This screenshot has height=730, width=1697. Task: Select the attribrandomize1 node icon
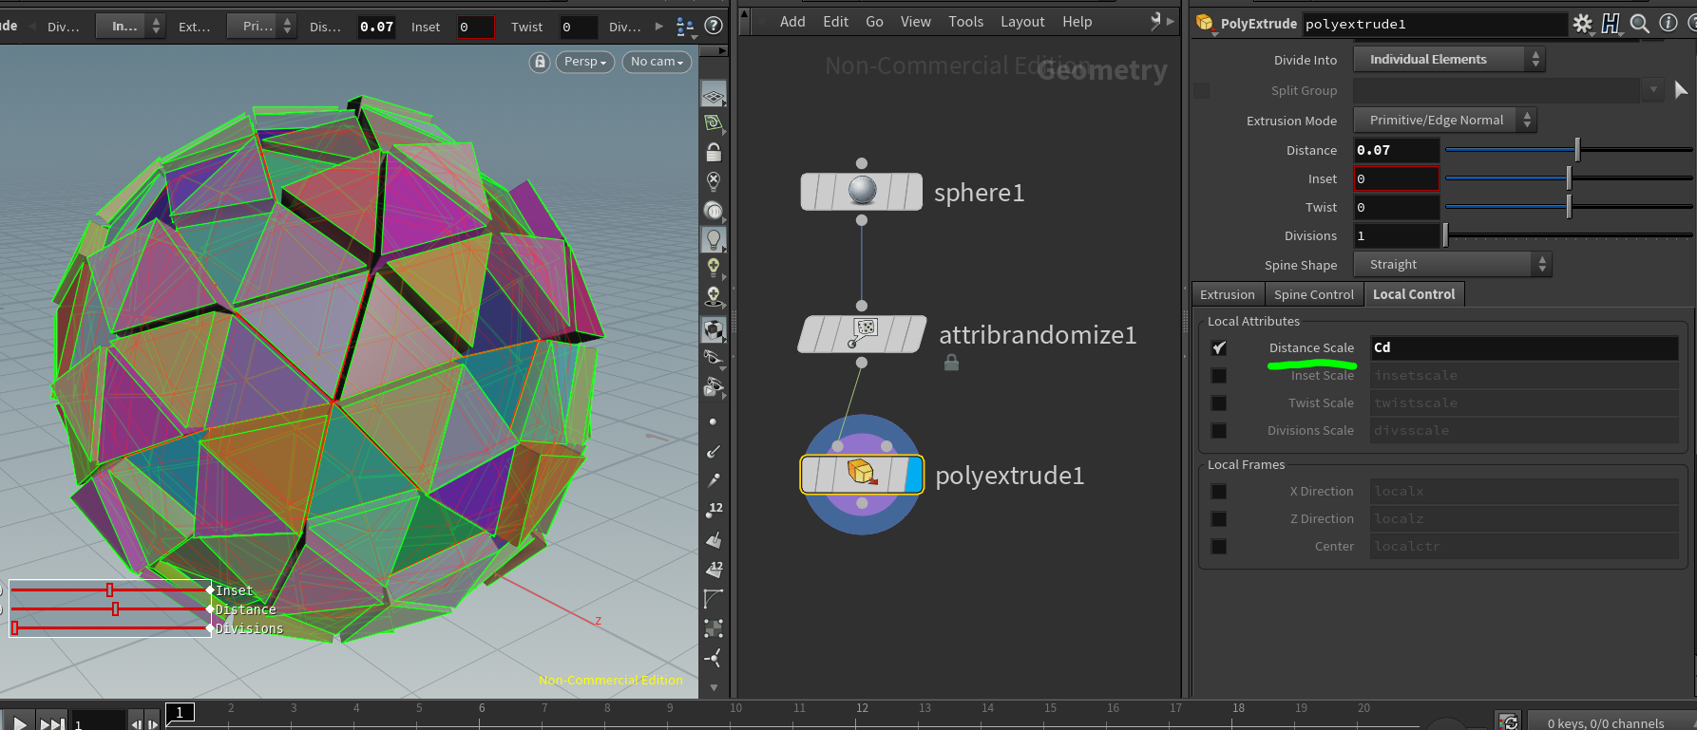pyautogui.click(x=863, y=333)
